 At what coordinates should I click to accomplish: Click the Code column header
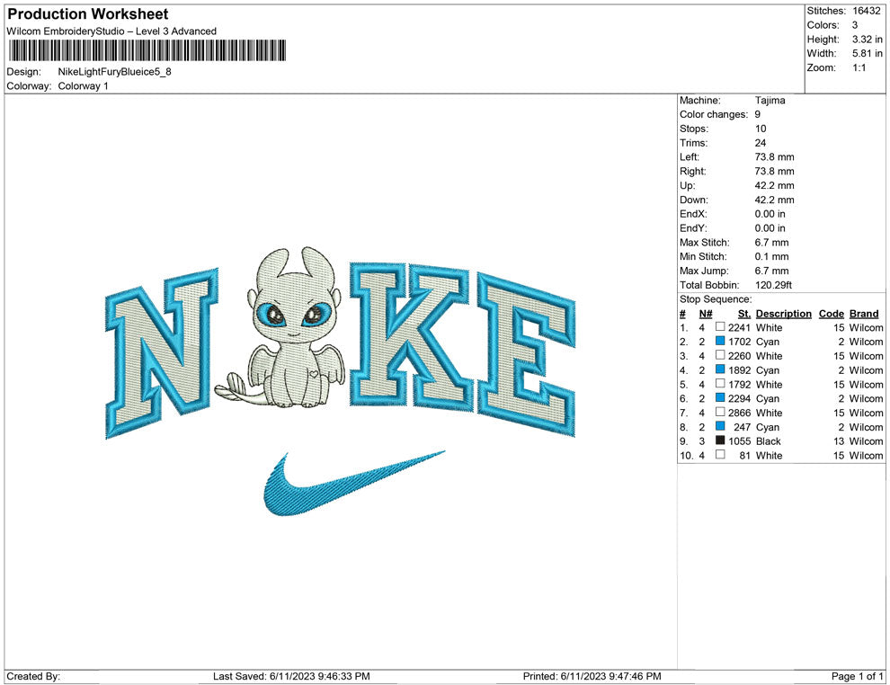pyautogui.click(x=832, y=314)
